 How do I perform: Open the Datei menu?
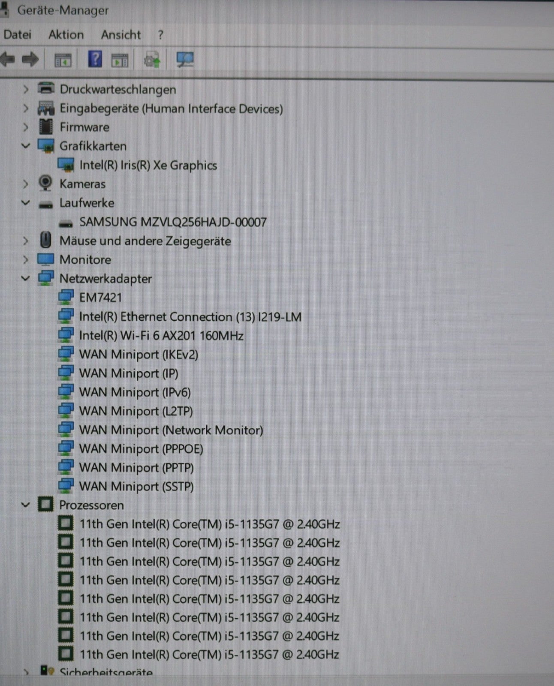click(x=17, y=35)
